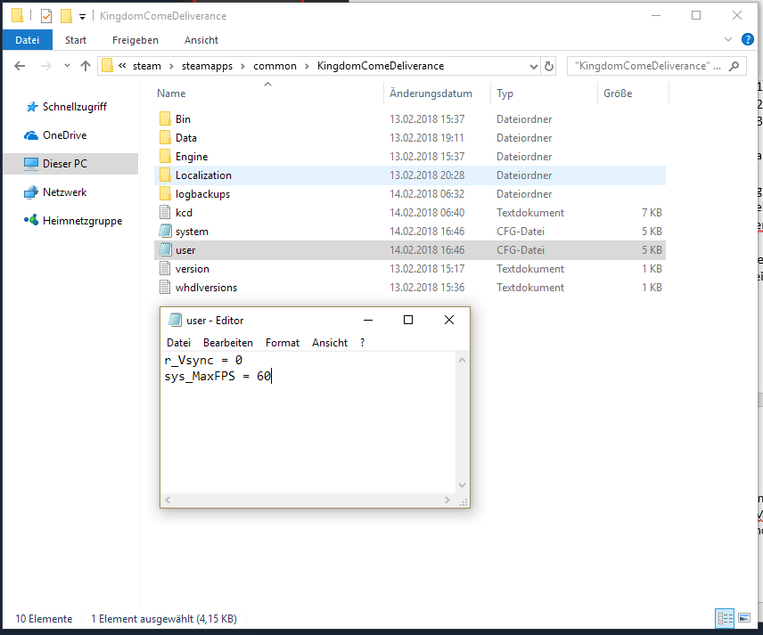Click date 14.02.2018 06:32 of logbackups
Image resolution: width=763 pixels, height=635 pixels.
pyautogui.click(x=427, y=194)
